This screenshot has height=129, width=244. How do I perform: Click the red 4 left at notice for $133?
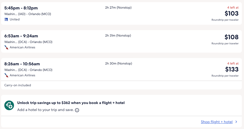pyautogui.click(x=233, y=63)
